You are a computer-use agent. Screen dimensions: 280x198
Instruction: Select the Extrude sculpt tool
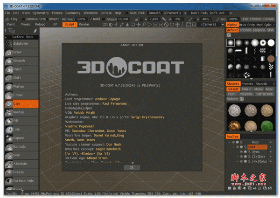(x=21, y=146)
